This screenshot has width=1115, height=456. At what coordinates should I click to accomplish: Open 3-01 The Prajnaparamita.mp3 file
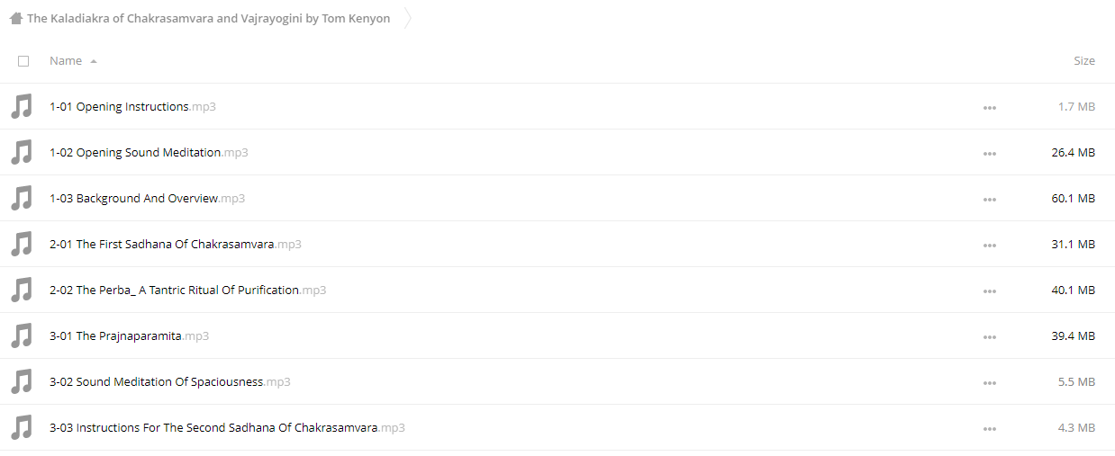click(x=129, y=336)
